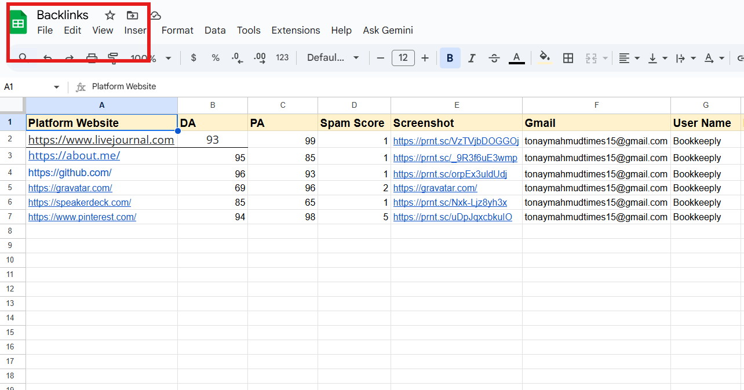Open the Extensions menu
744x390 pixels.
point(296,30)
